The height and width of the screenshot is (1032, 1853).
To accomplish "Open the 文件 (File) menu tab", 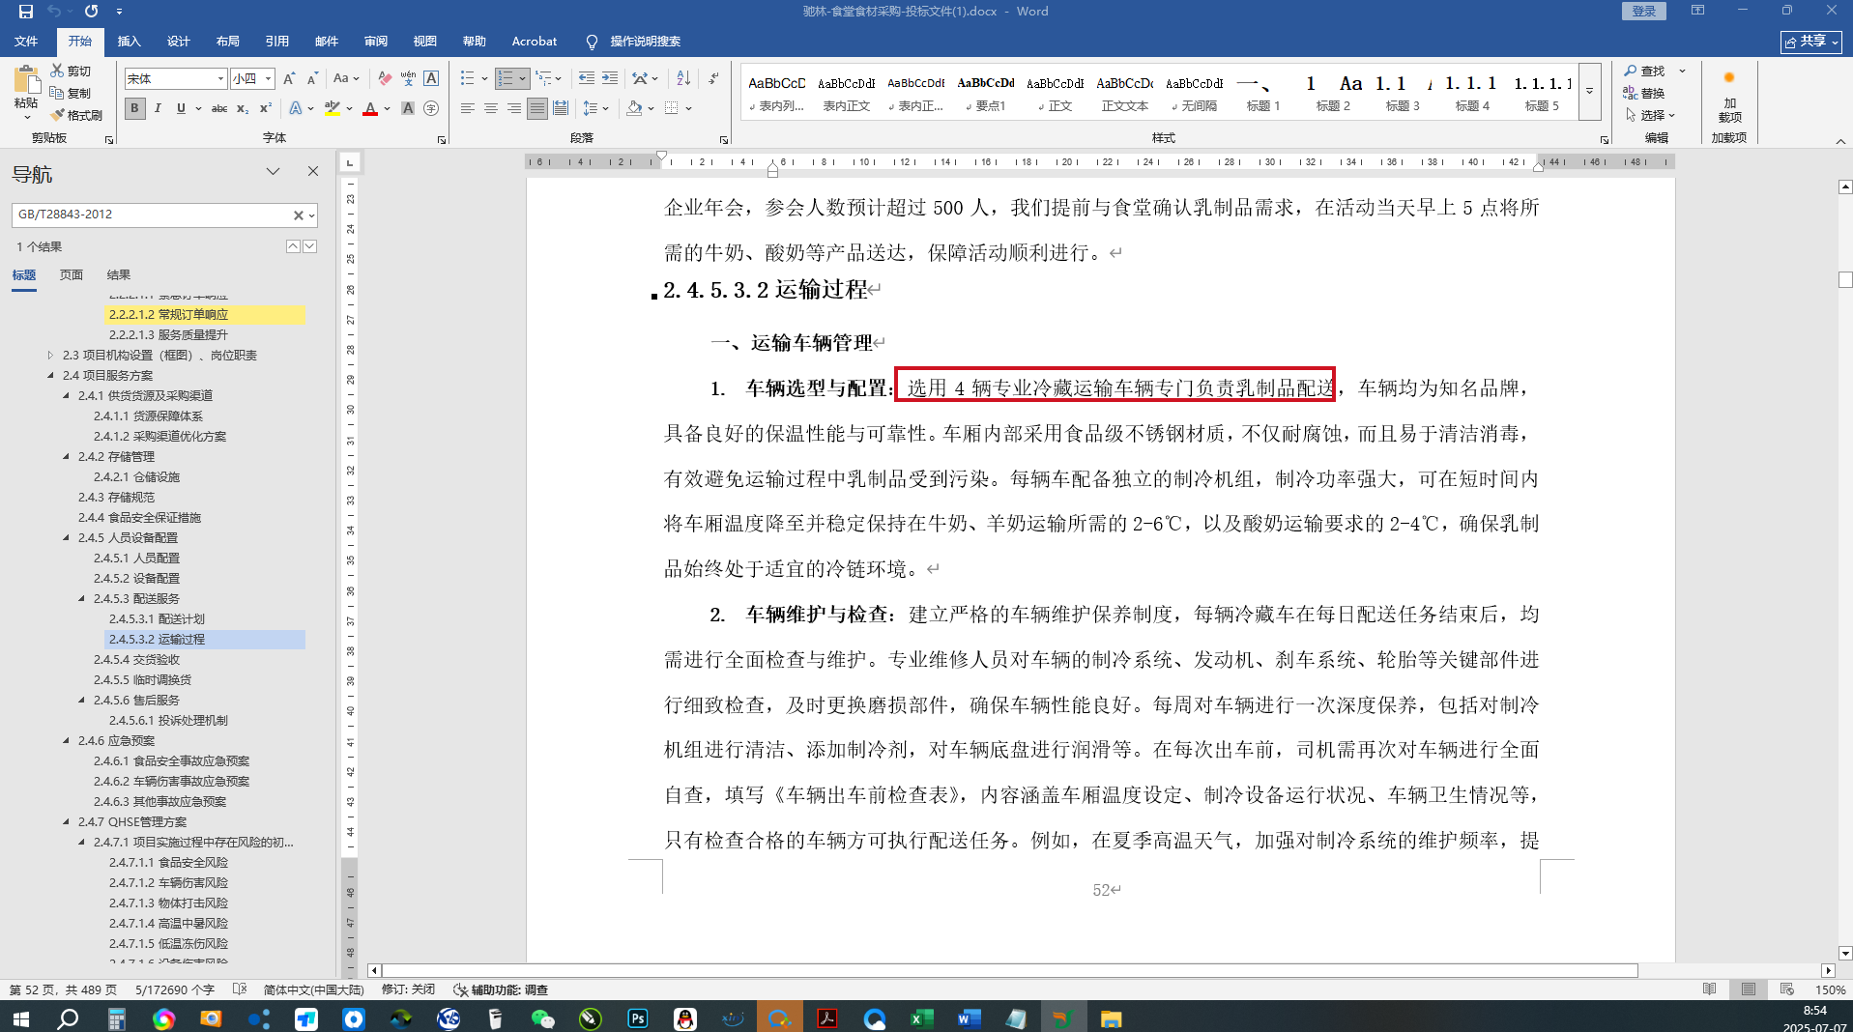I will tap(26, 42).
